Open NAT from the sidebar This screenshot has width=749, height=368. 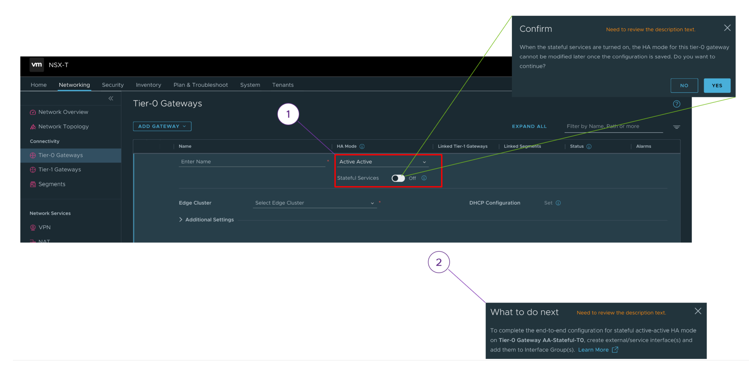(x=44, y=241)
